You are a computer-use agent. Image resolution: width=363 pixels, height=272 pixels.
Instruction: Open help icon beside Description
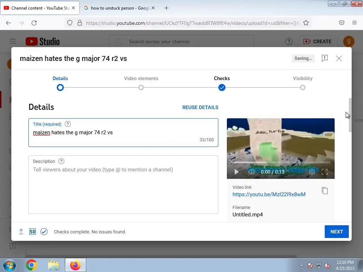(61, 161)
